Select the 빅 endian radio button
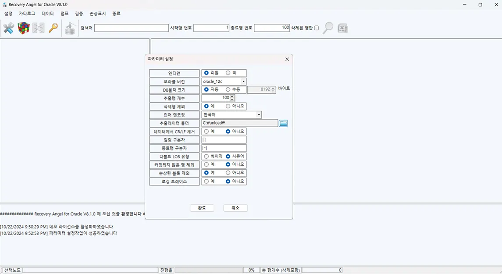 tap(228, 73)
